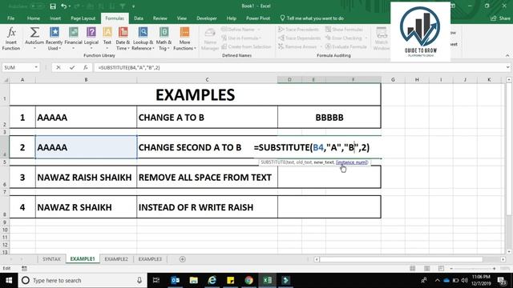This screenshot has height=288, width=513.
Task: Share the workbook via Share button
Action: (x=500, y=18)
